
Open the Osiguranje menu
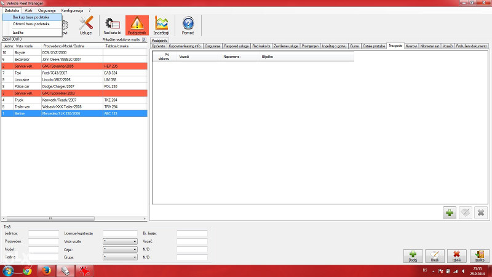[x=47, y=10]
